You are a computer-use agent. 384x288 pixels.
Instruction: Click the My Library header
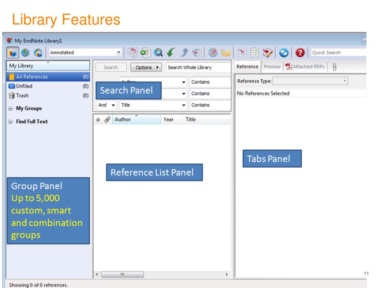pyautogui.click(x=48, y=66)
